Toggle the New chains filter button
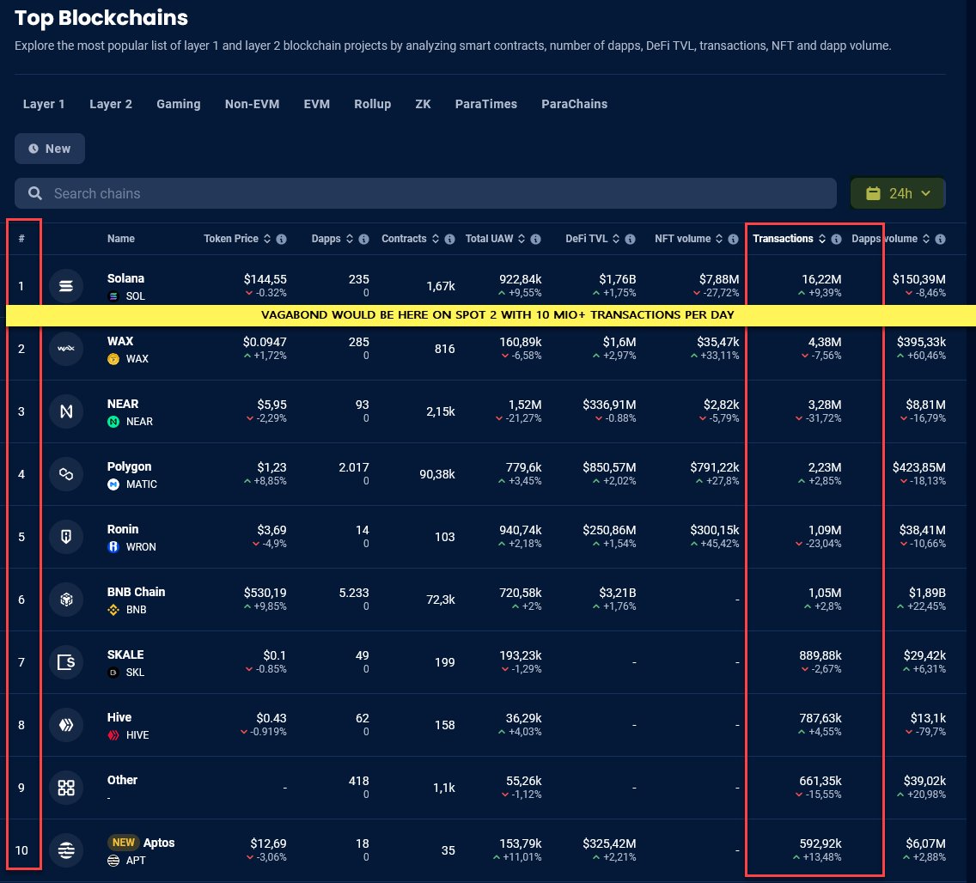Screen dimensions: 976x883 pos(50,149)
